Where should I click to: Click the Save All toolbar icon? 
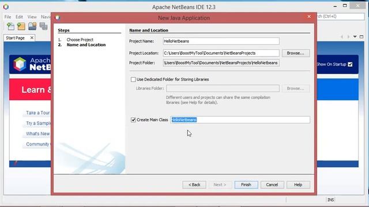44,26
